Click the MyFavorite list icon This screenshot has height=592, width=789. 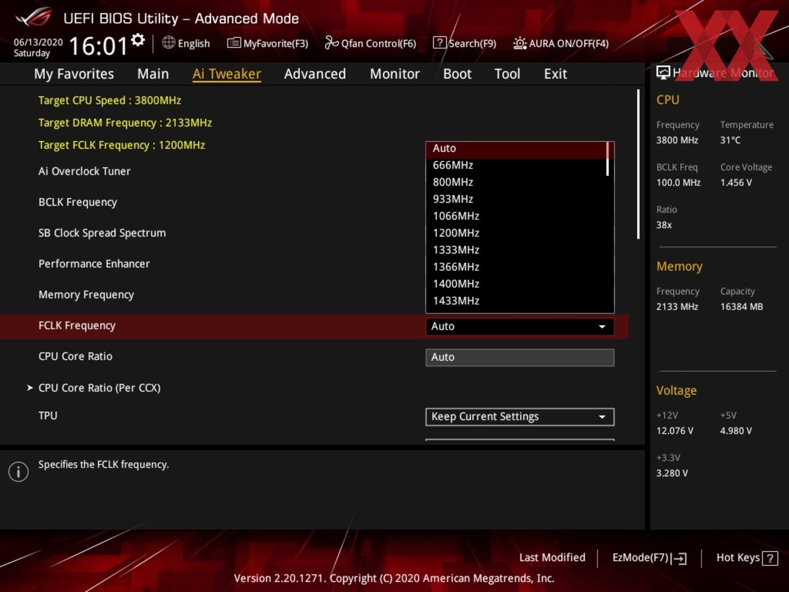pos(234,43)
